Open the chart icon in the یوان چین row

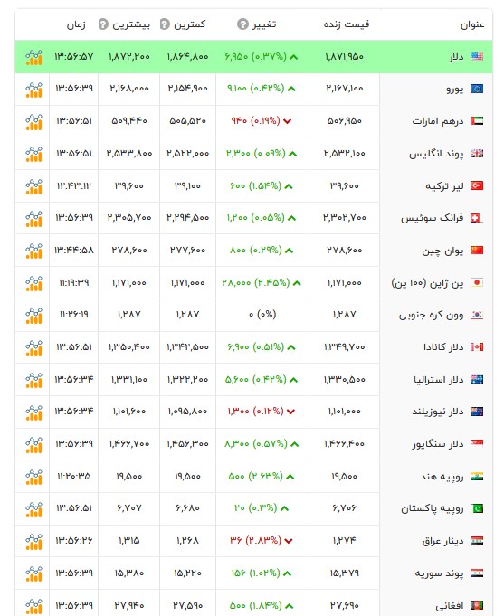pyautogui.click(x=33, y=251)
